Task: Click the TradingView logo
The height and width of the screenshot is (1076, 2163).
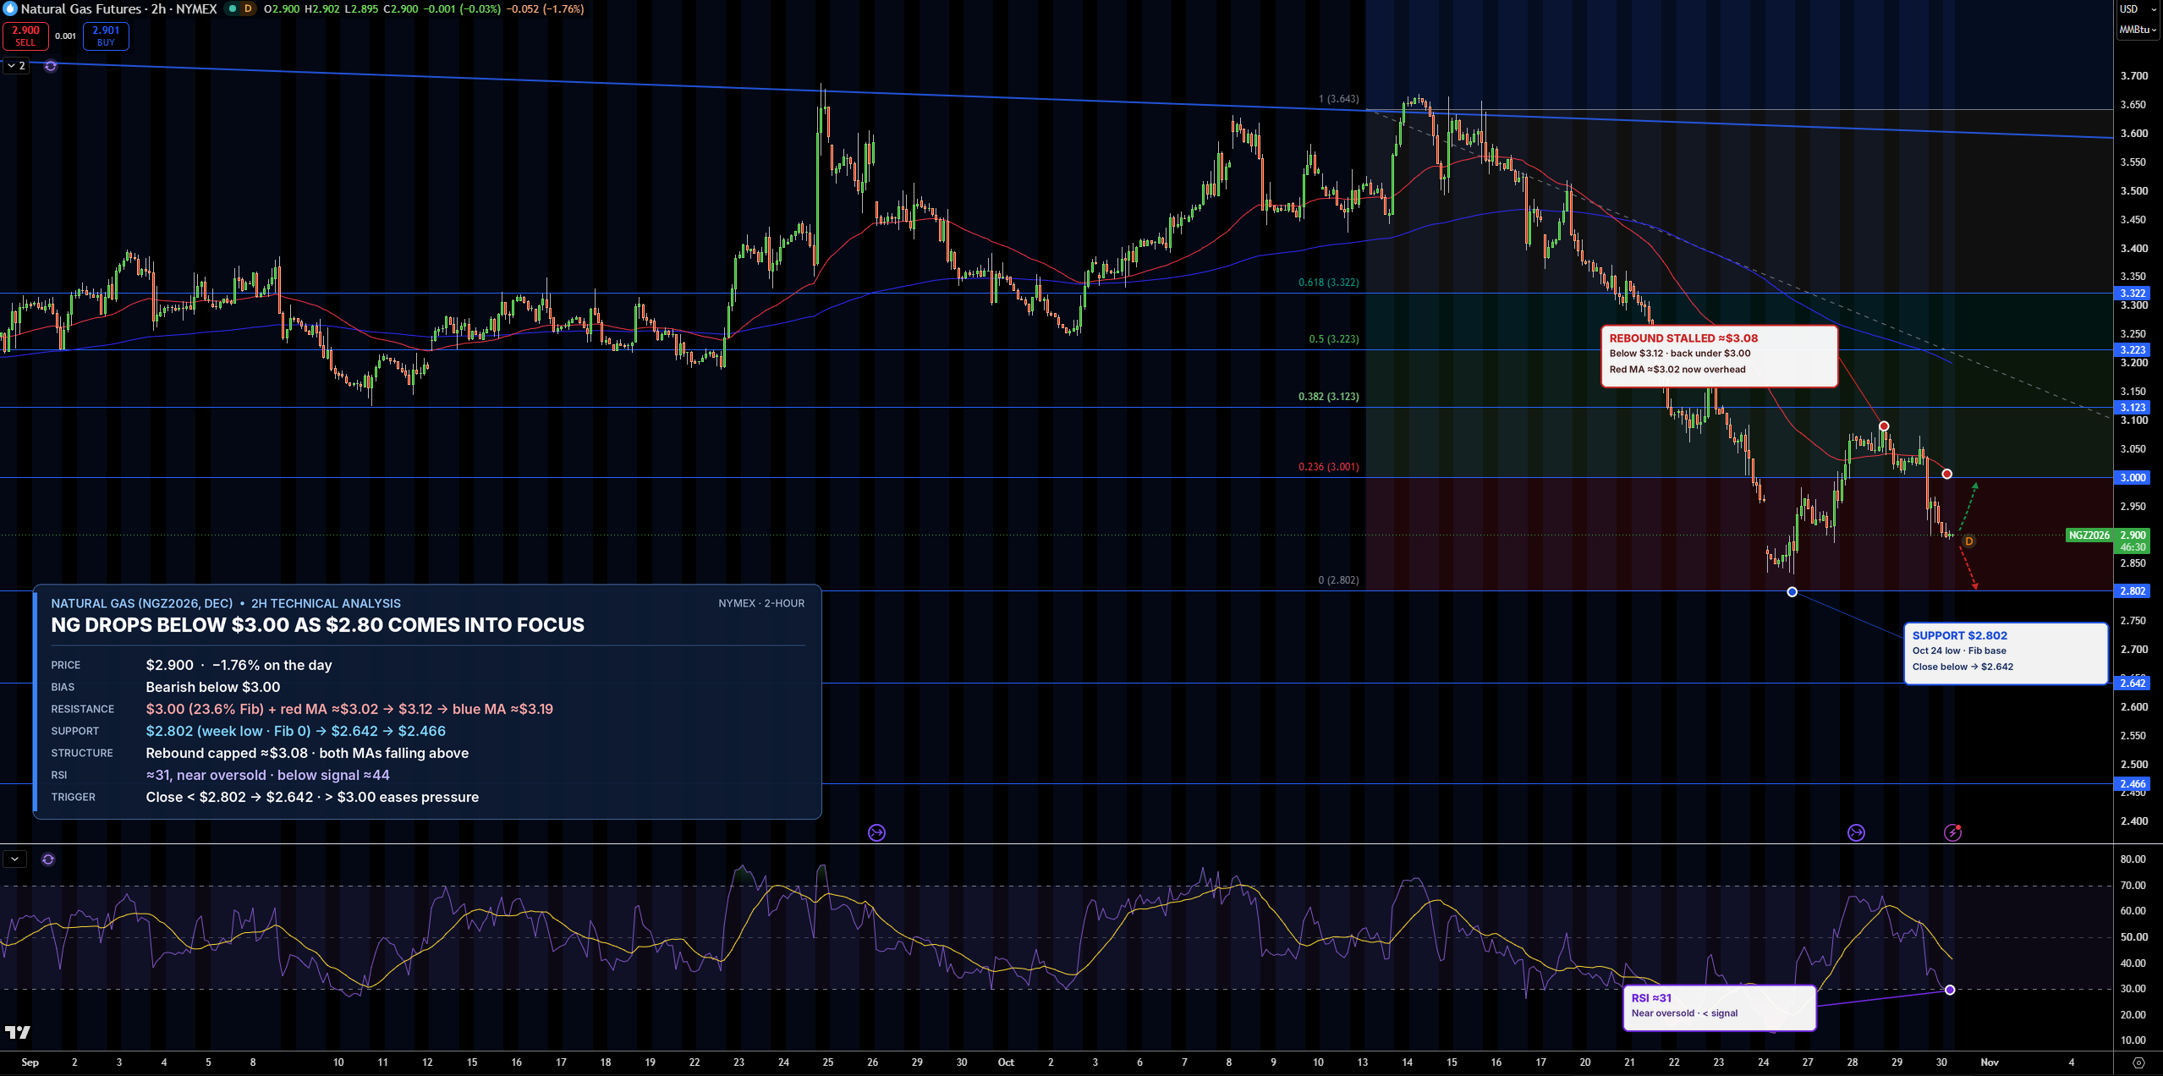Action: point(18,1032)
